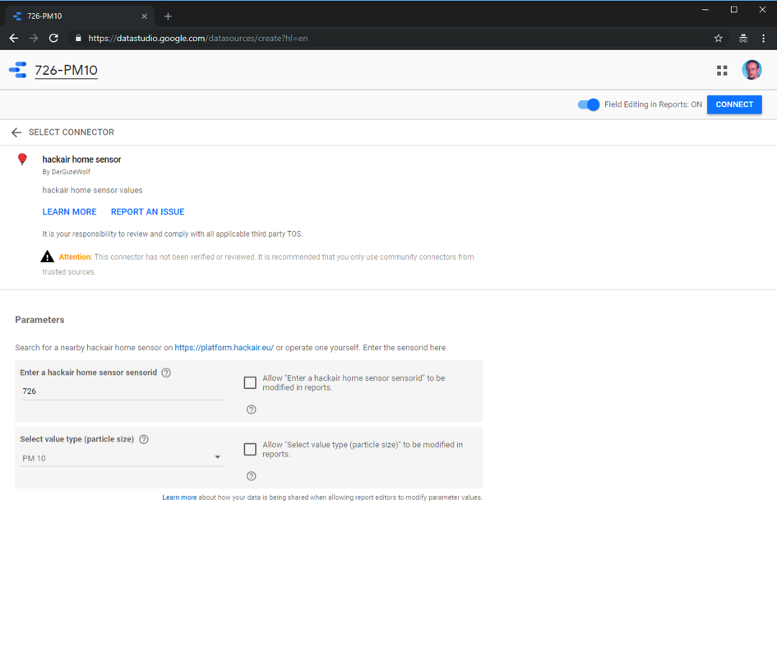
Task: Open the user account avatar
Action: (752, 70)
